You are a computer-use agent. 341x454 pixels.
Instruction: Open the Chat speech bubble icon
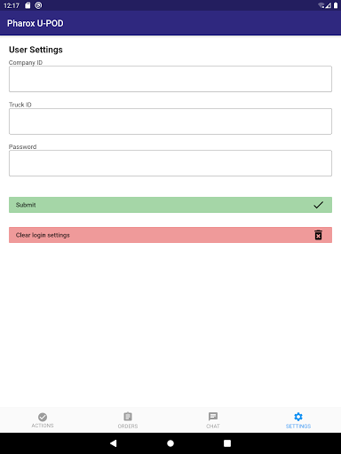coord(213,417)
